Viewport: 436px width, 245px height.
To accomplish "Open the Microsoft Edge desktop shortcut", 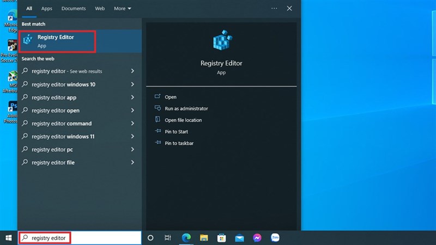I will tap(11, 21).
